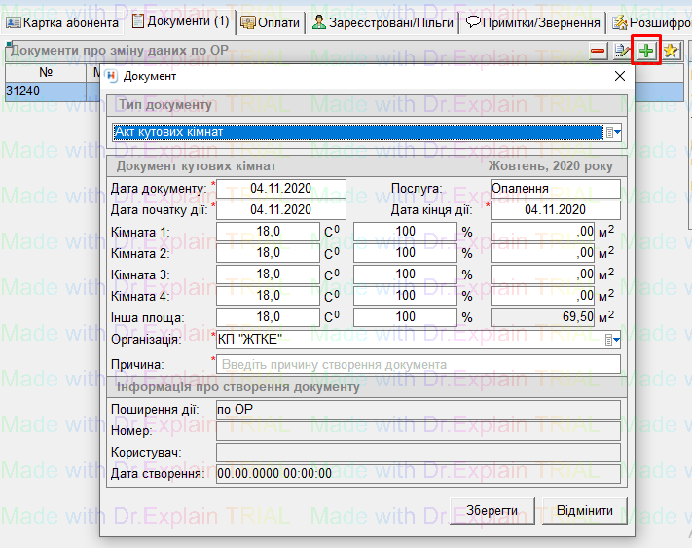Click the red minus delete document icon
692x548 pixels.
(599, 52)
